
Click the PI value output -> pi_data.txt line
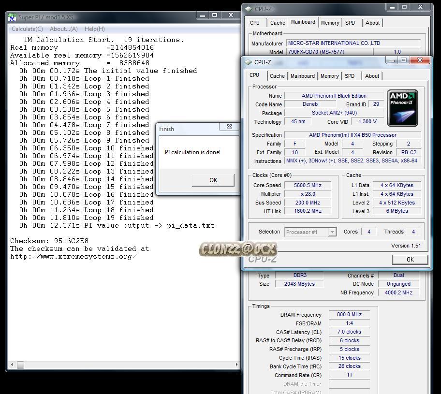[117, 226]
